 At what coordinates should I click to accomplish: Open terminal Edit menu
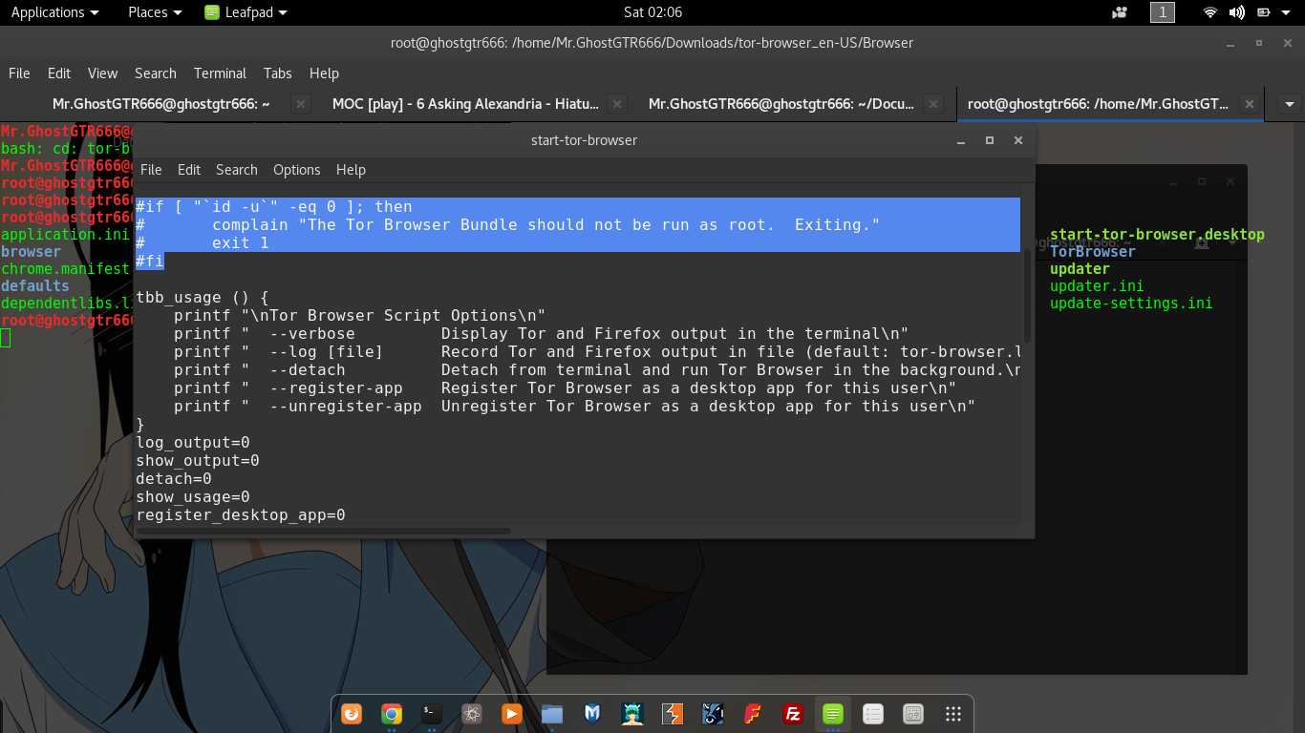point(59,73)
